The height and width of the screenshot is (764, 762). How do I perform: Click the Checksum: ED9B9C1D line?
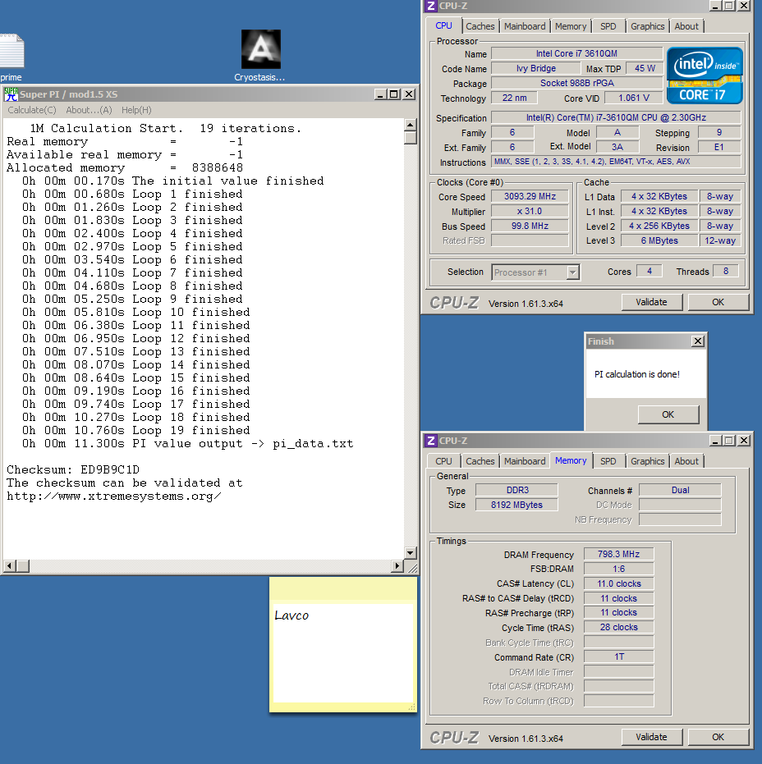pos(73,469)
